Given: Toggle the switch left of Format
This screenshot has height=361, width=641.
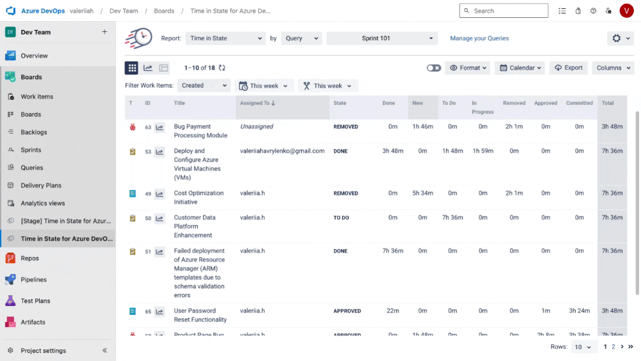Looking at the screenshot, I should tap(434, 68).
